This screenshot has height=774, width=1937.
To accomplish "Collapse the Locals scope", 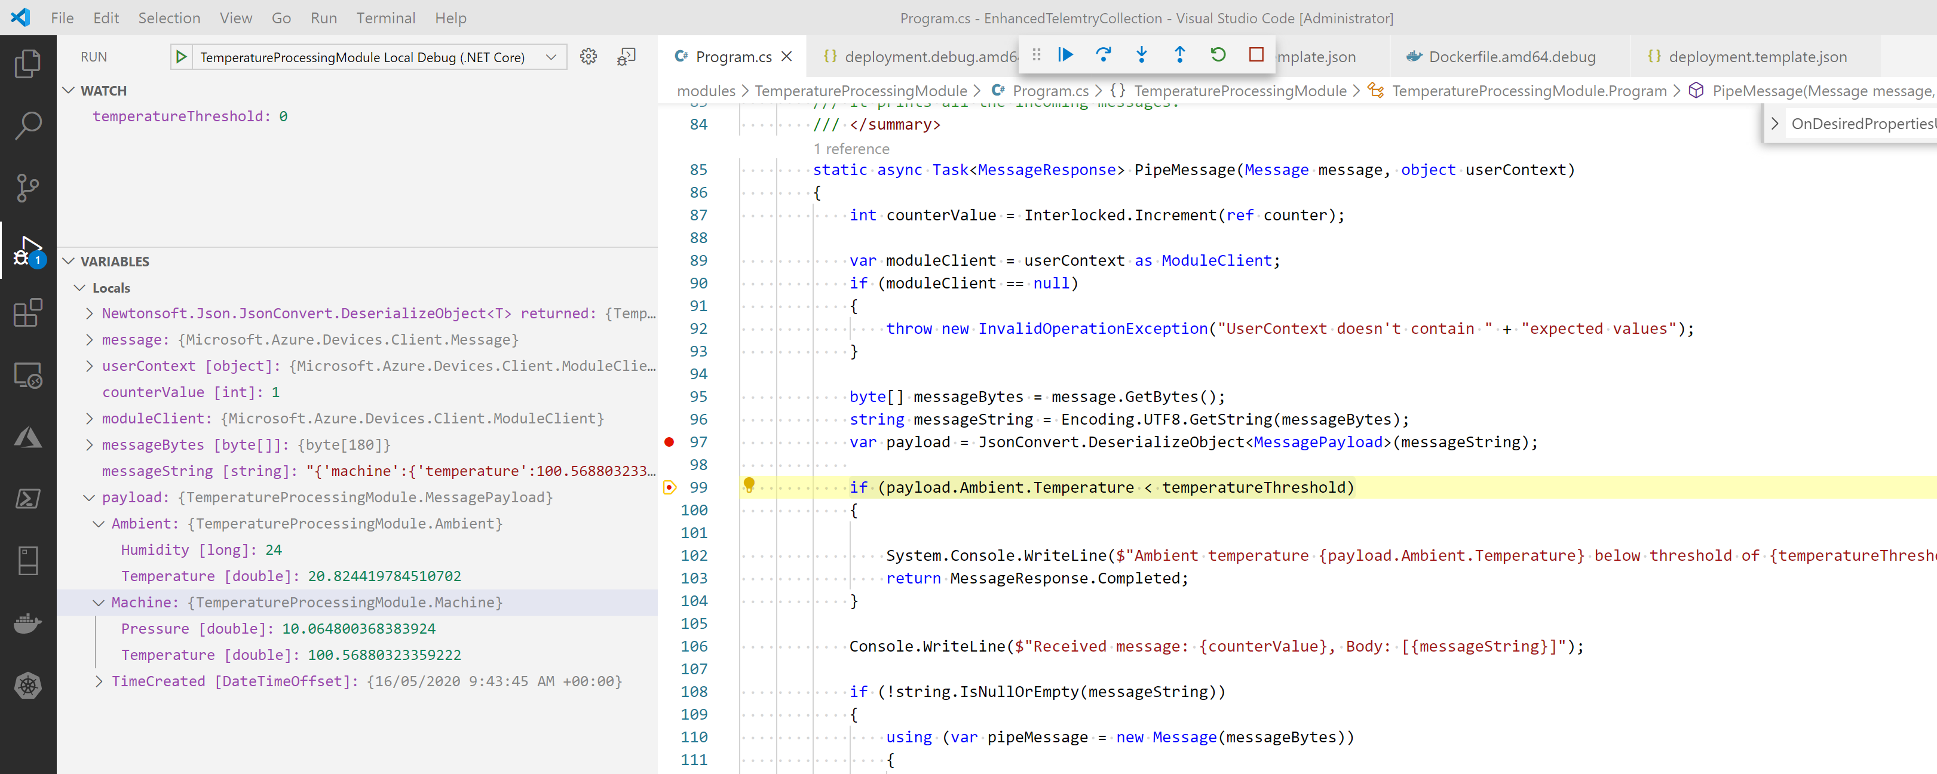I will tap(79, 288).
